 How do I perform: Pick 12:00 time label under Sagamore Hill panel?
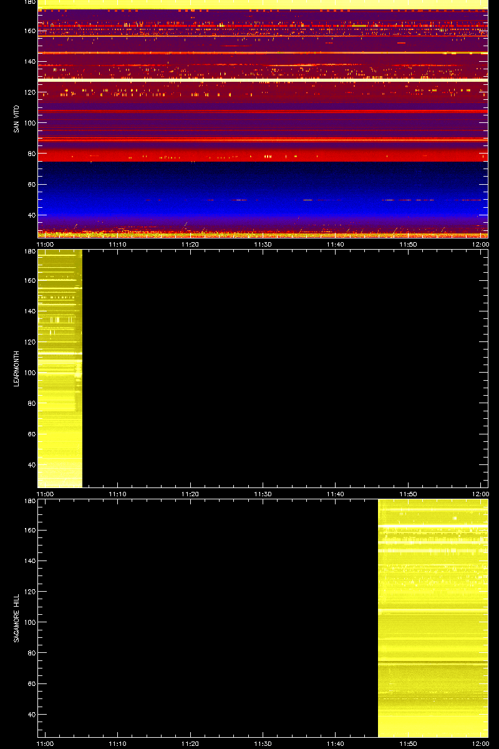point(480,744)
